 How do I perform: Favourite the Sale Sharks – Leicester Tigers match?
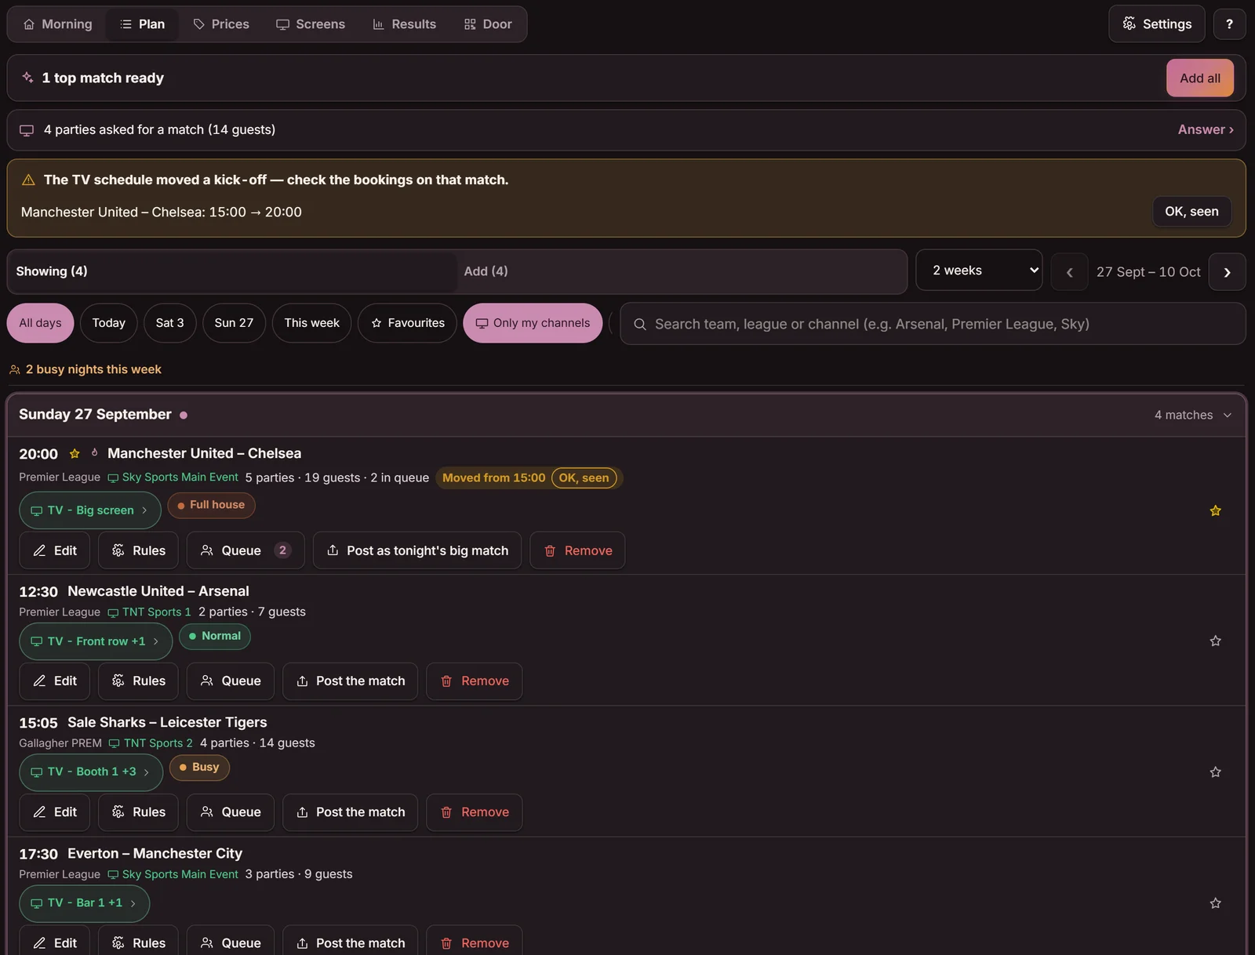tap(1215, 772)
